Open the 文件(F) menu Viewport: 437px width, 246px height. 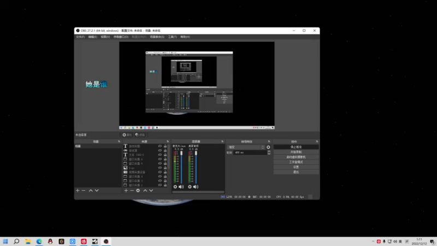pyautogui.click(x=80, y=37)
